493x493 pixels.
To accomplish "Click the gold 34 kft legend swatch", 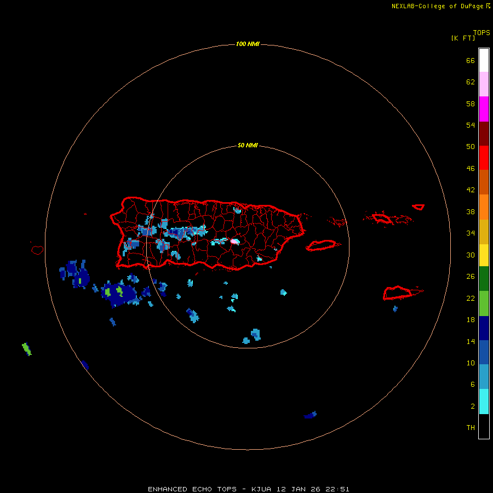I will click(x=484, y=232).
